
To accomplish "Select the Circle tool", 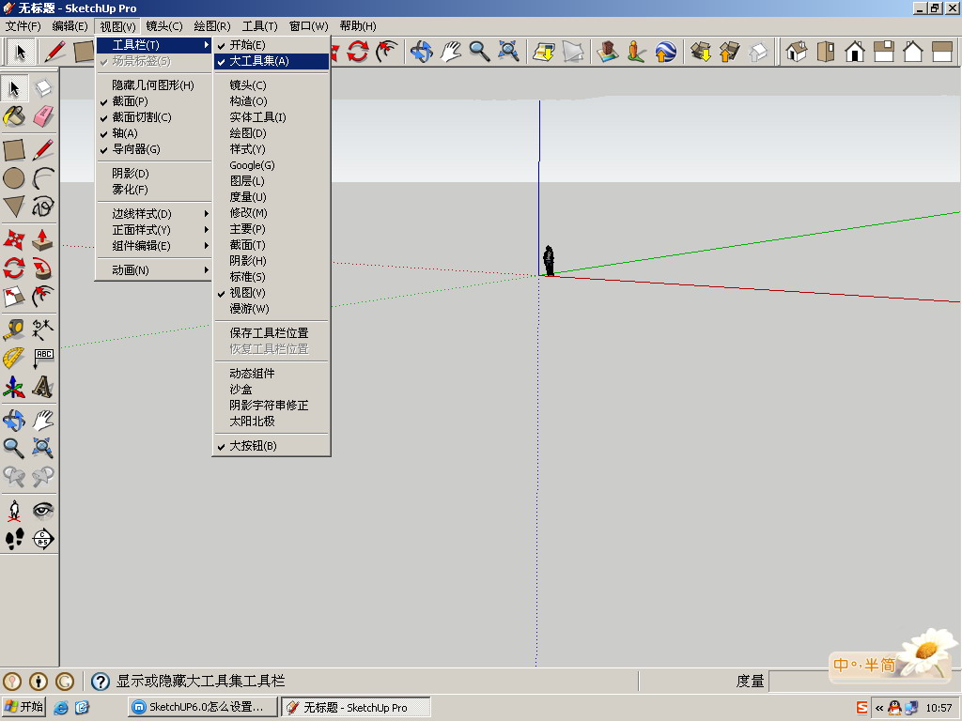I will tap(14, 178).
